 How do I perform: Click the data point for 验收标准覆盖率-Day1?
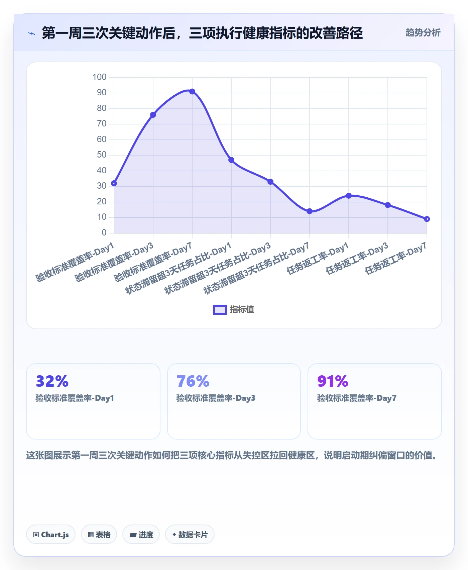[114, 183]
